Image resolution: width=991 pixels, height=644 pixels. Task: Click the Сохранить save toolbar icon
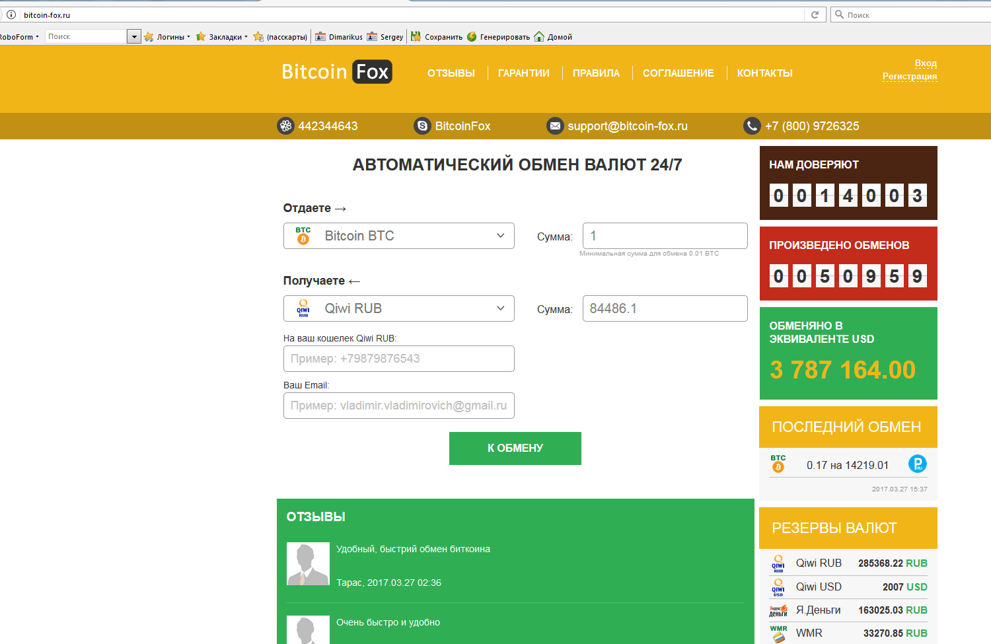point(416,37)
